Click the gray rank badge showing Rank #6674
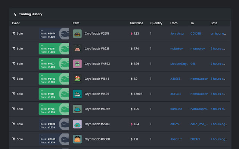Image resolution: width=239 pixels, height=149 pixels. click(x=54, y=34)
